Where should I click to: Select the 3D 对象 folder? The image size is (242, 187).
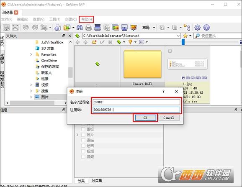(x=48, y=49)
